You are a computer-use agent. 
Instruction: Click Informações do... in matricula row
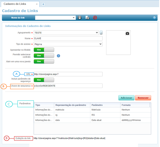pos(44,110)
